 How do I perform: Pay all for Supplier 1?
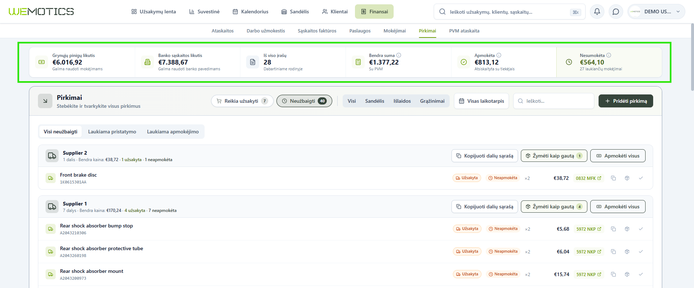pyautogui.click(x=618, y=207)
